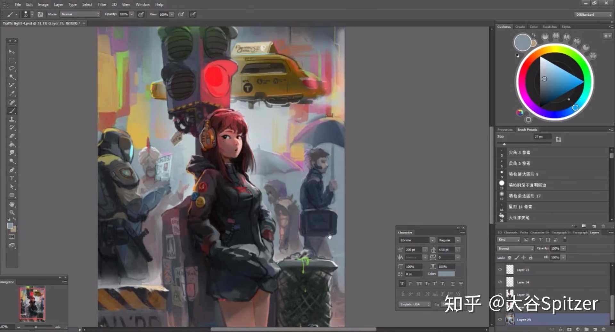Open the brush blending Mode dropdown

(x=80, y=14)
